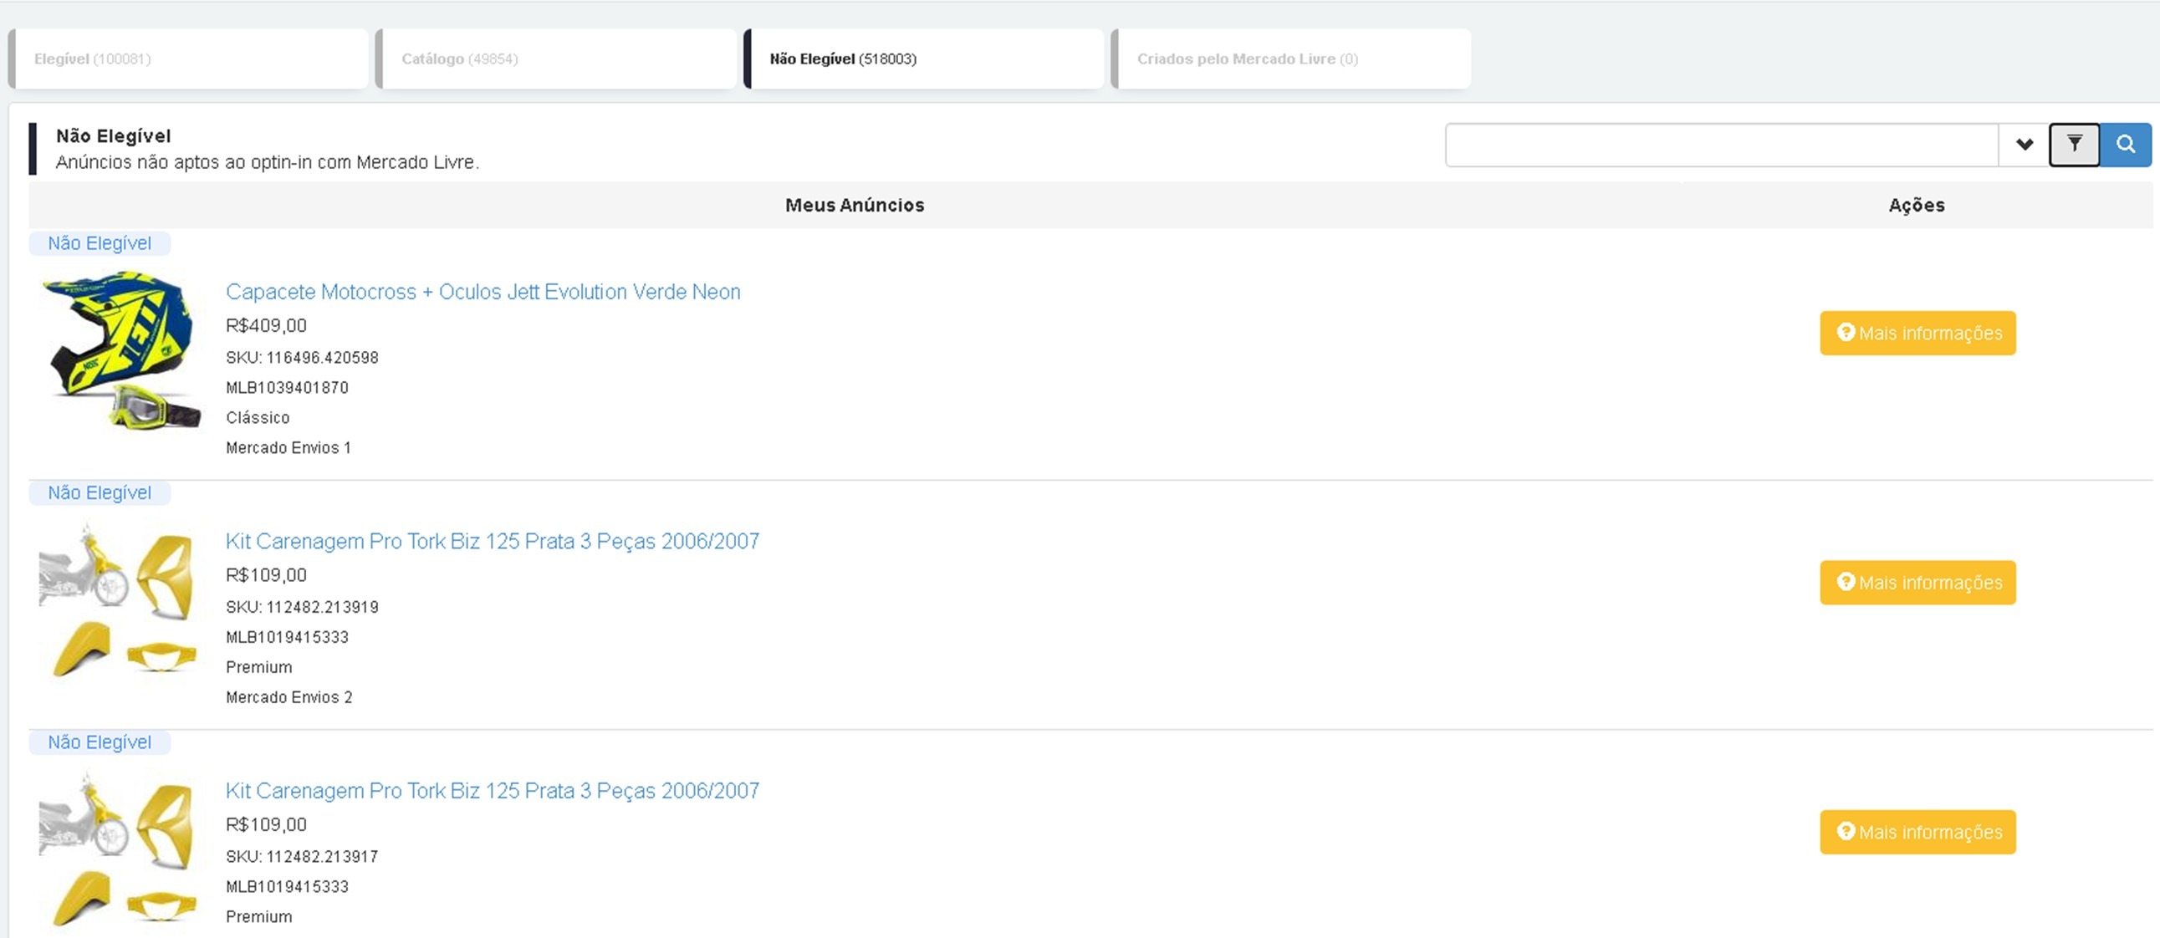The height and width of the screenshot is (938, 2160).
Task: Click the second listing's yellow fairing thumbnail
Action: 117,599
